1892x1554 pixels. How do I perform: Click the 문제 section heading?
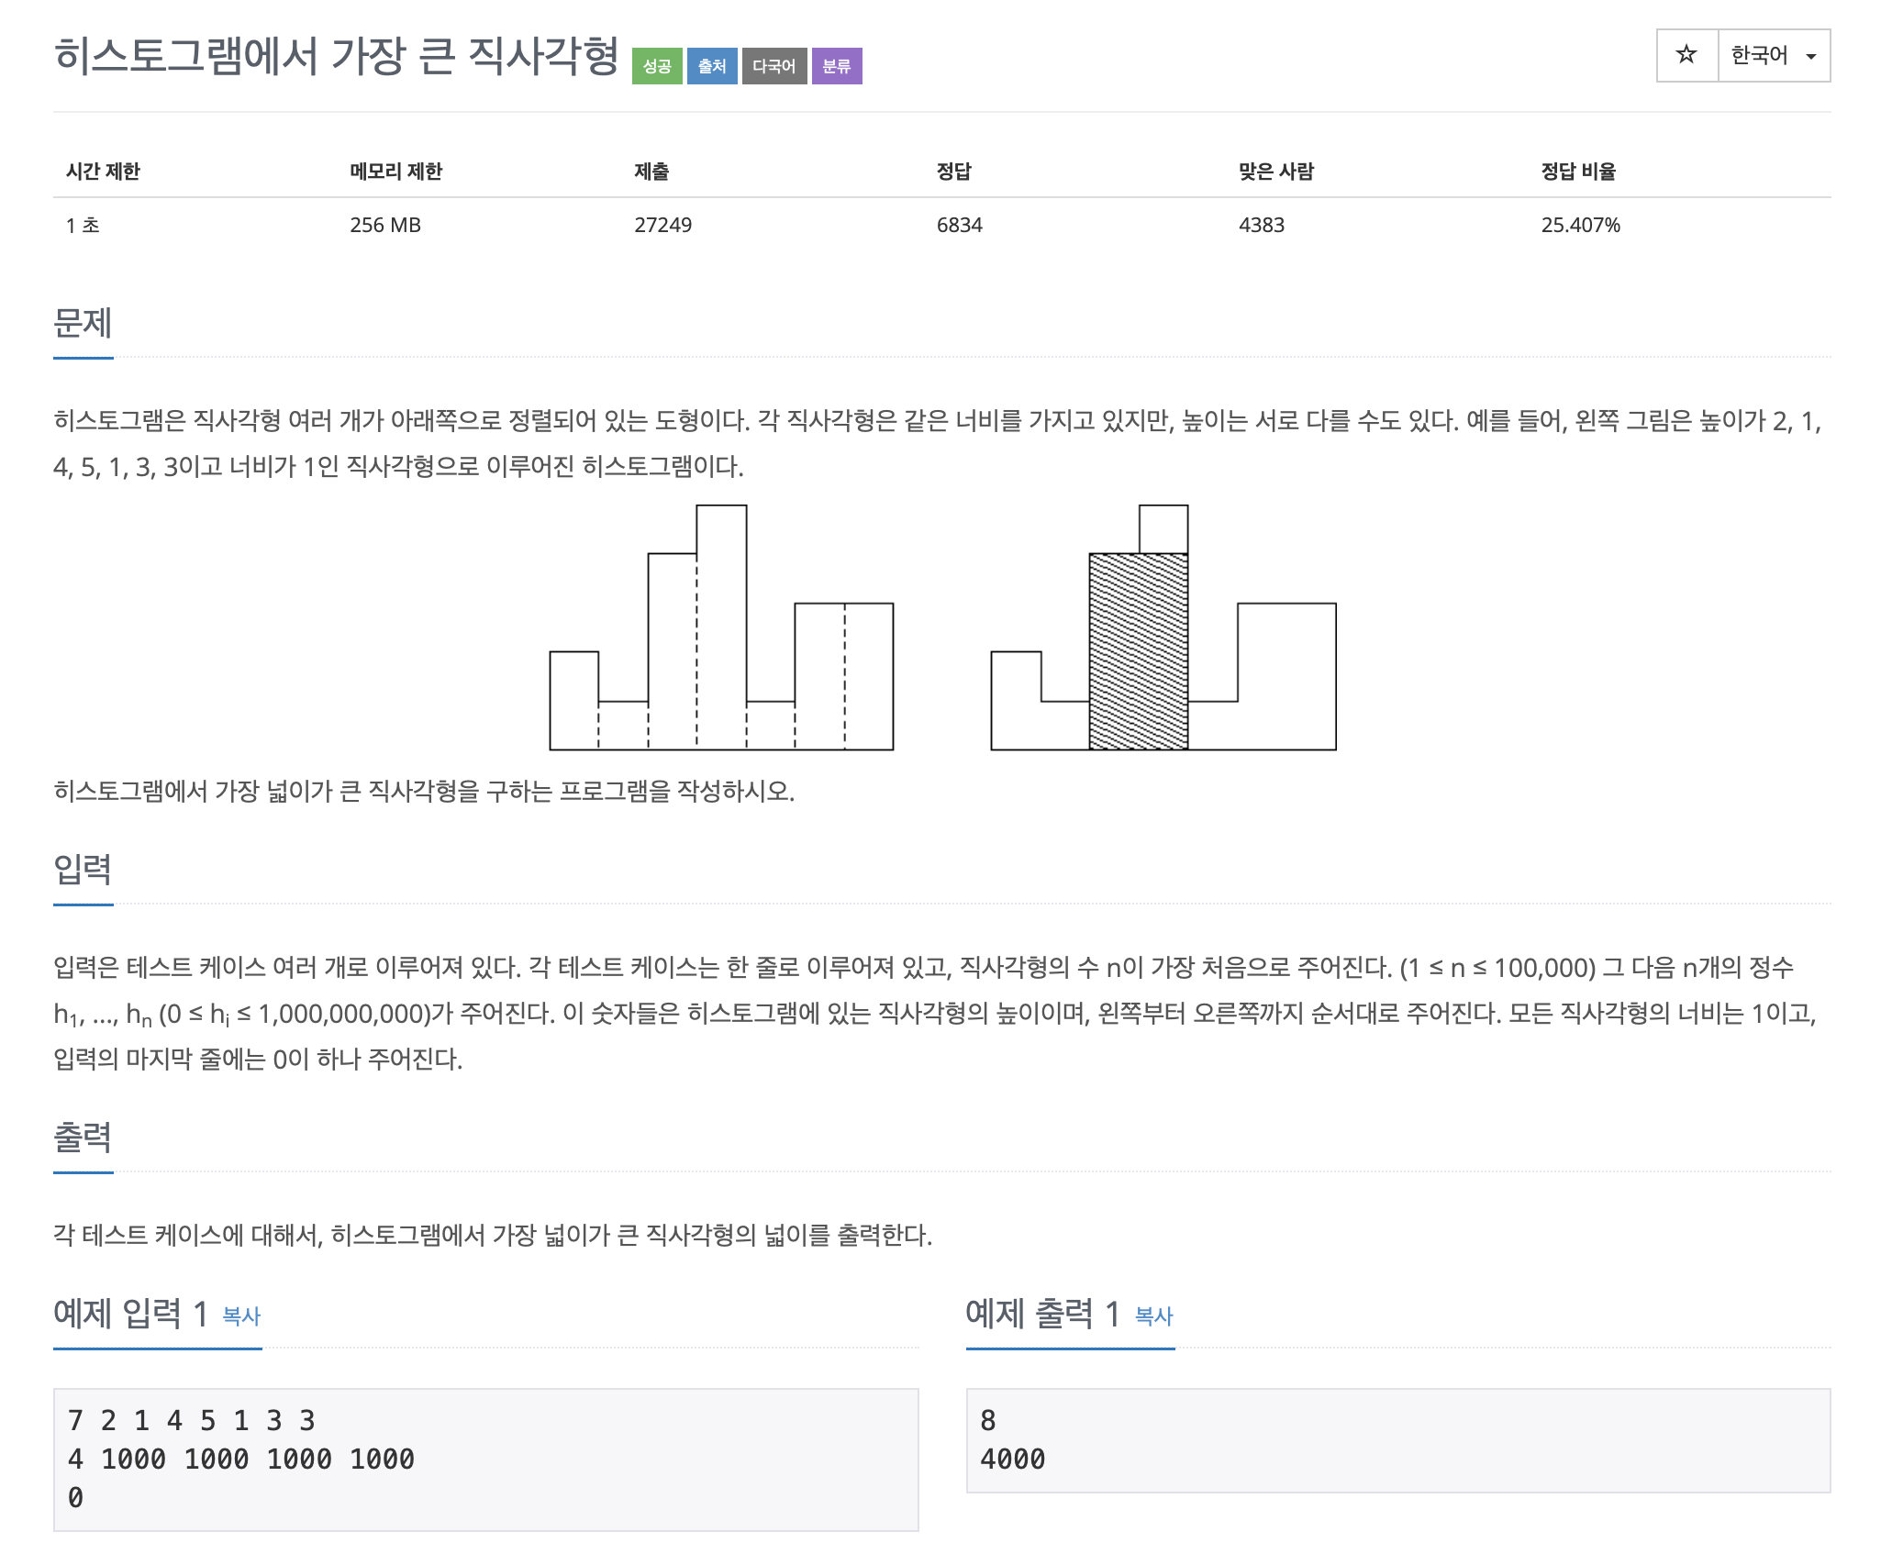coord(83,323)
